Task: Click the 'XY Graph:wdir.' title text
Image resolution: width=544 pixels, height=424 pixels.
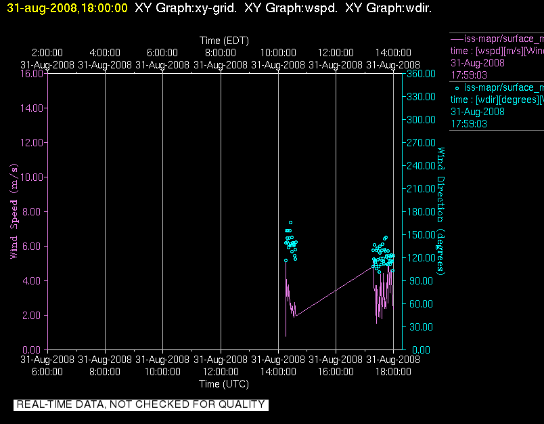Action: coord(388,8)
